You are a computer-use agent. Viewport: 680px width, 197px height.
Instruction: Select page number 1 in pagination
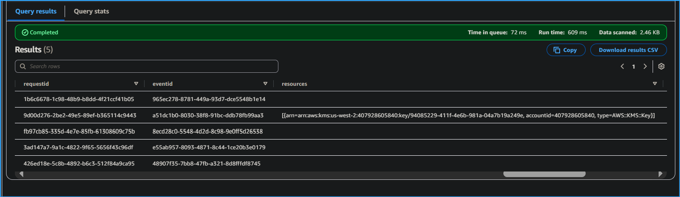(x=633, y=66)
